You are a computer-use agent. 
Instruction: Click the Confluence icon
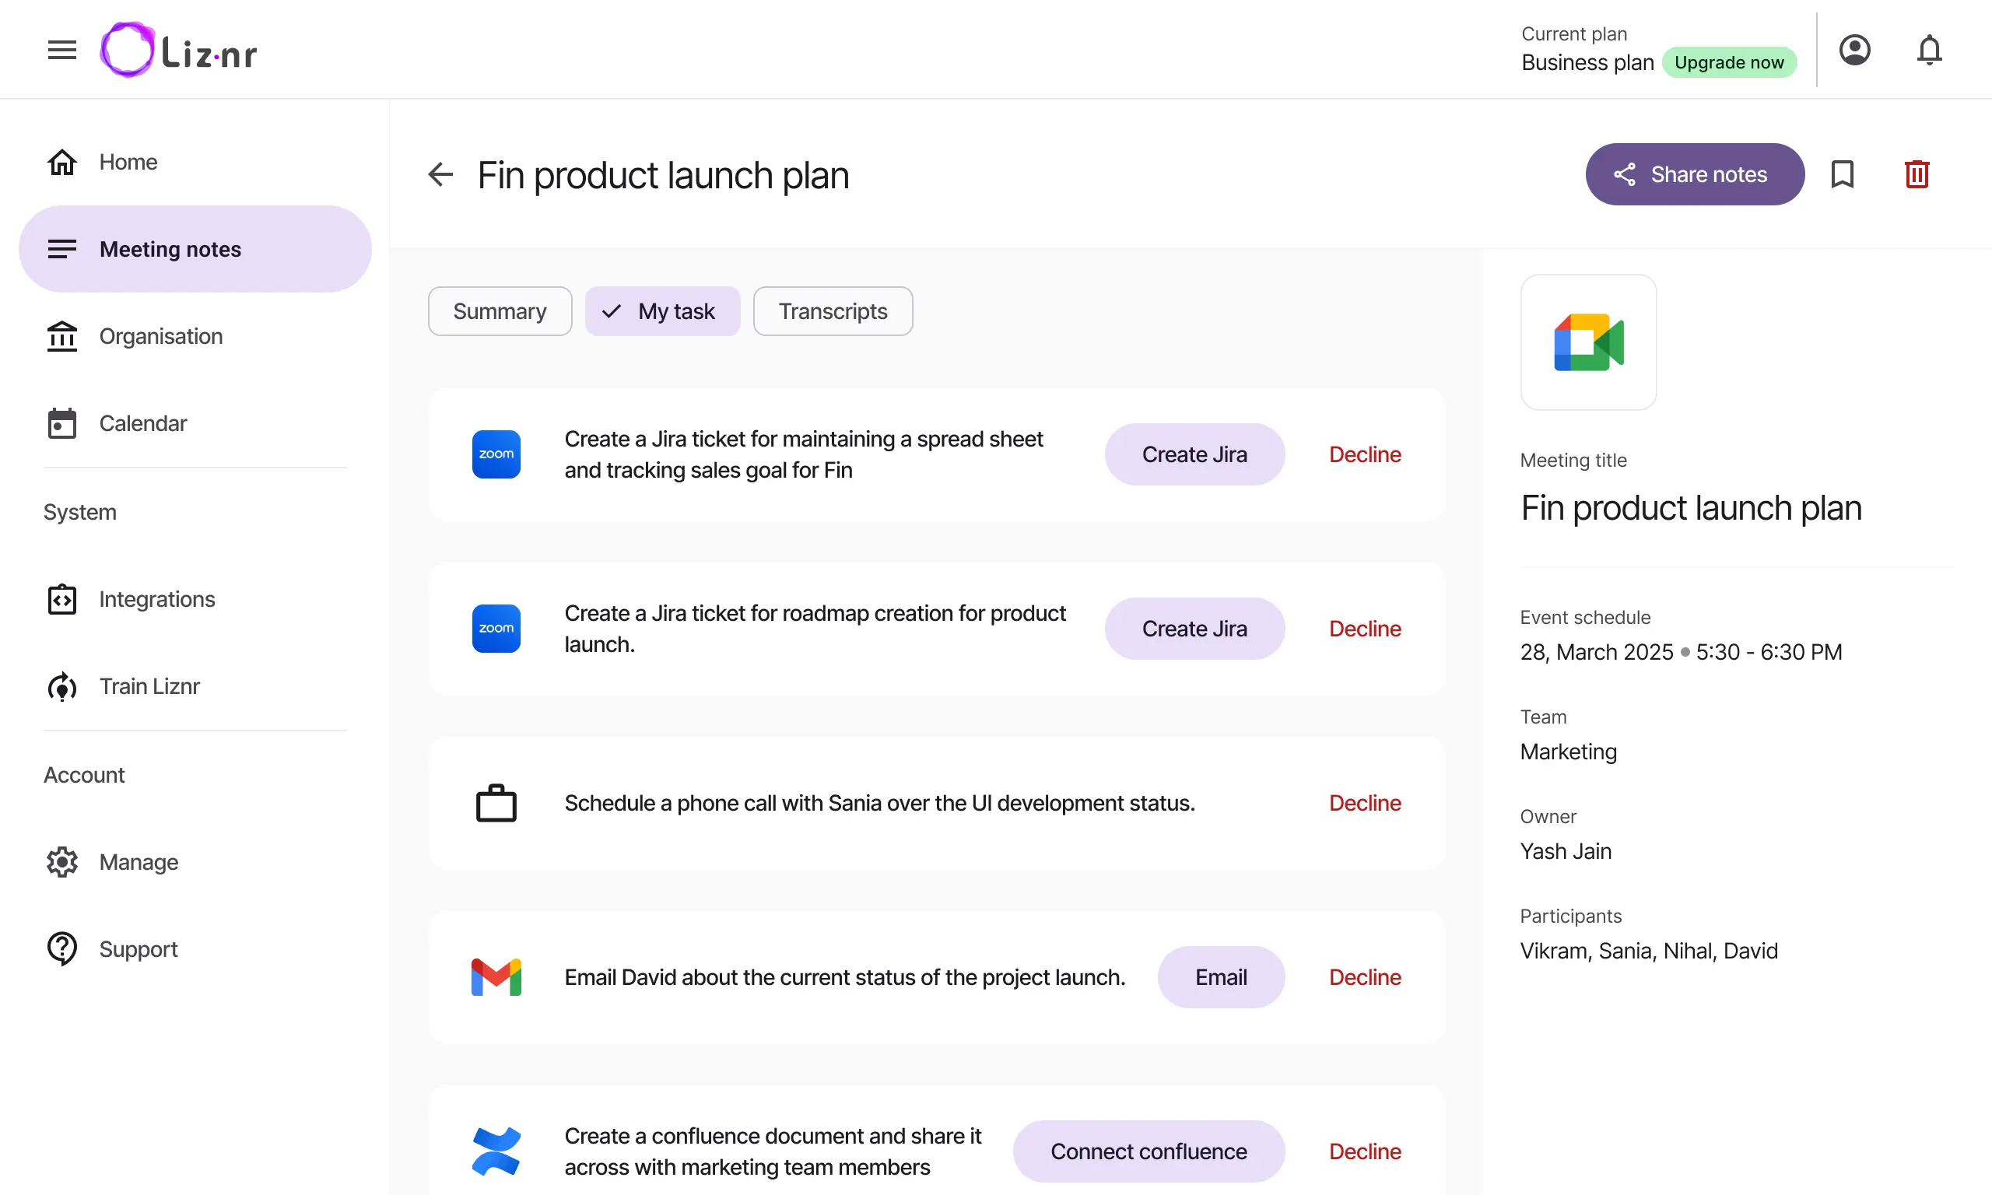pos(496,1151)
